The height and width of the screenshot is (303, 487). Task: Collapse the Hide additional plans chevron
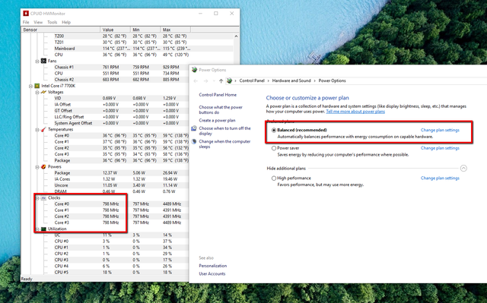(x=463, y=169)
